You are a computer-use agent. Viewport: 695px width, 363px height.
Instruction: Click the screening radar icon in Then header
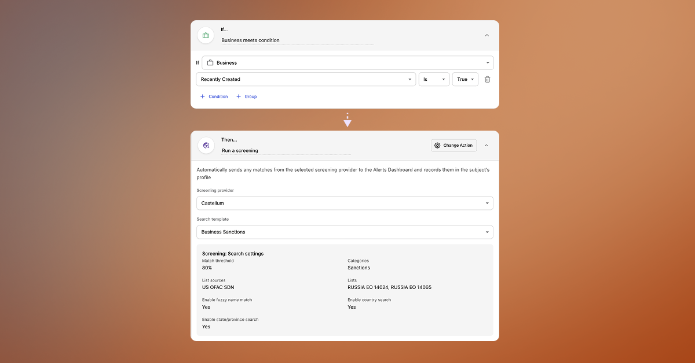(x=206, y=146)
